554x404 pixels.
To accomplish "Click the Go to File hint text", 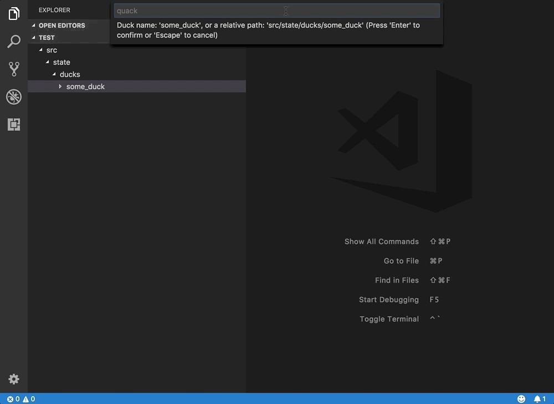I will [x=401, y=261].
